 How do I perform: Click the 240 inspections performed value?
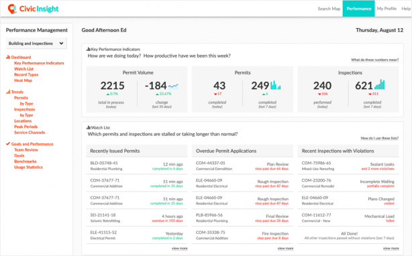click(x=322, y=86)
